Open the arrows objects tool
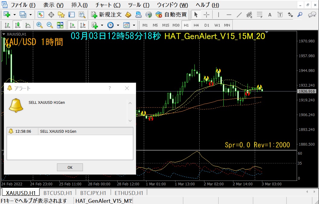This screenshot has height=204, width=319. (x=290, y=15)
